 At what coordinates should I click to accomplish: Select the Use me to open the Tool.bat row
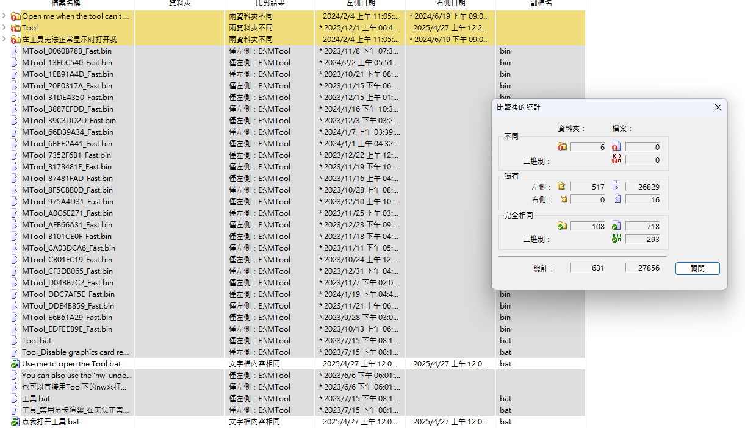tap(73, 363)
